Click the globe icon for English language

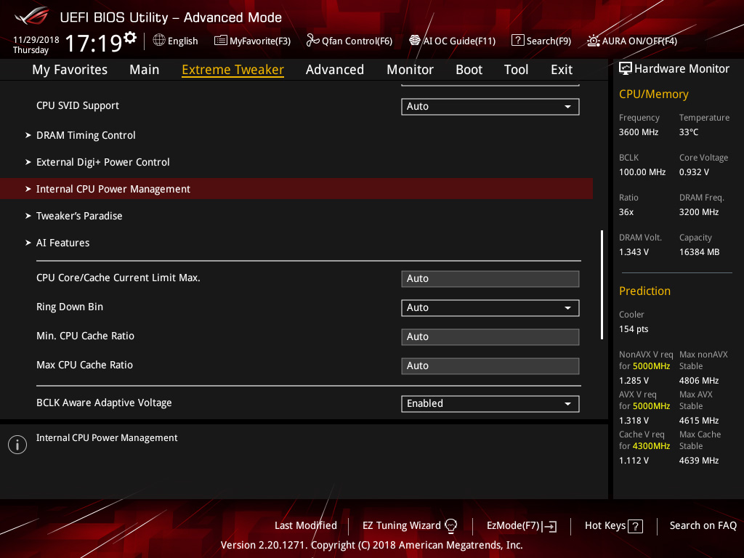point(159,41)
